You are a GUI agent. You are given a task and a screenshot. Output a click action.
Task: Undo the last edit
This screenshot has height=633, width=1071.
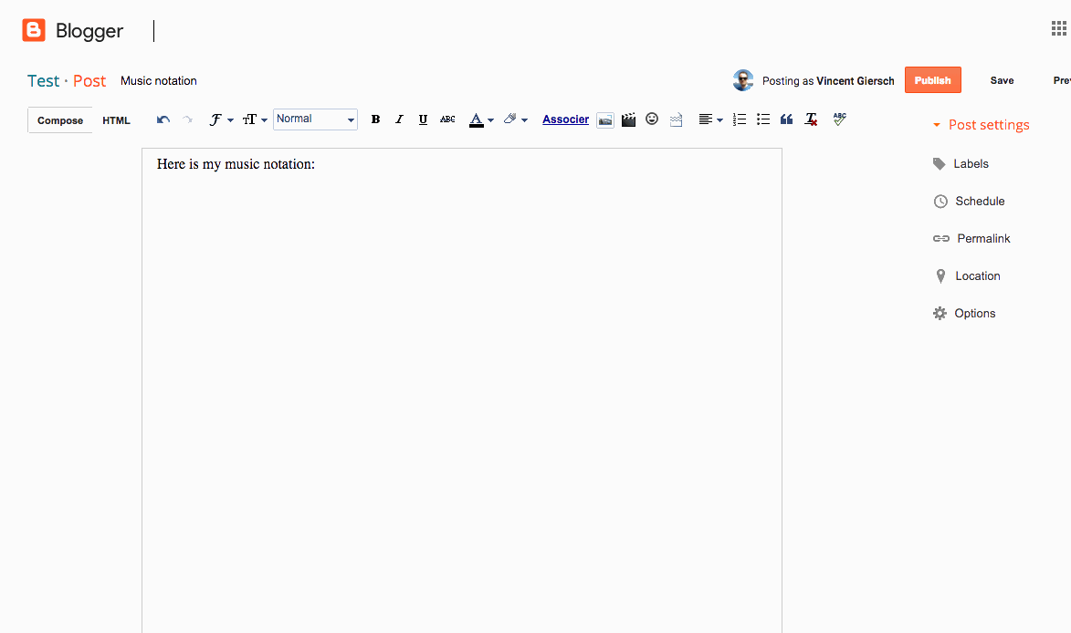(163, 119)
